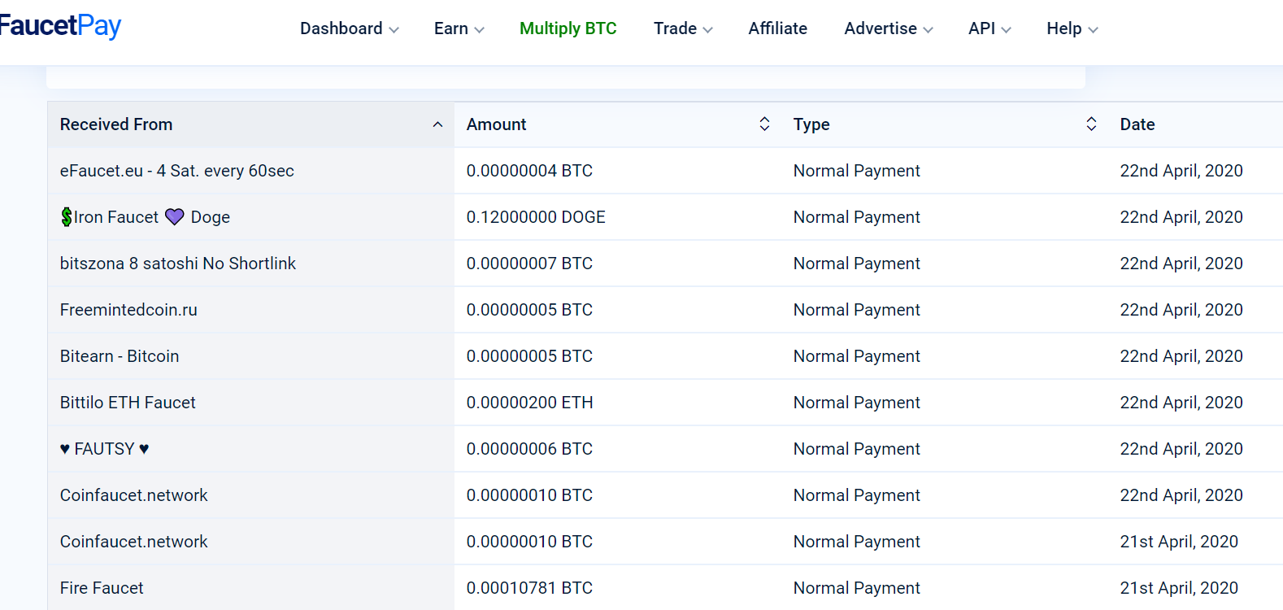Screen dimensions: 1283x610
Task: Open the Dashboard dropdown menu
Action: point(350,28)
